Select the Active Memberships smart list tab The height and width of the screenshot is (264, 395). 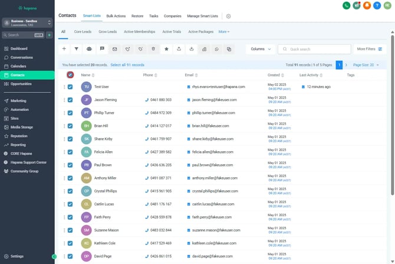(140, 31)
